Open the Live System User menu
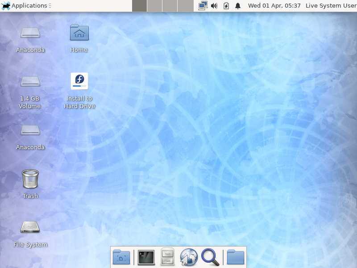357x268 pixels. point(331,6)
